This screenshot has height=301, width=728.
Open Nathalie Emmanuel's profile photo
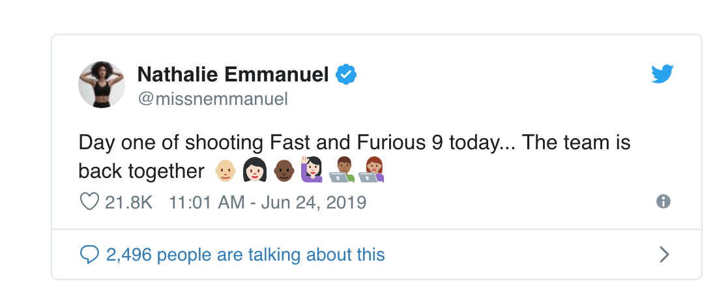point(102,85)
